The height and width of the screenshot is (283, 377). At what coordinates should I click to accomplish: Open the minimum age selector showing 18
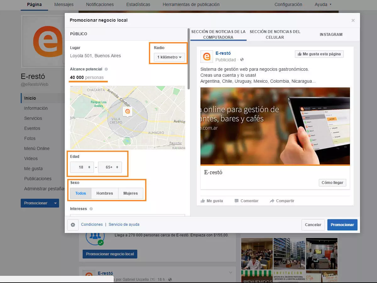click(x=82, y=167)
